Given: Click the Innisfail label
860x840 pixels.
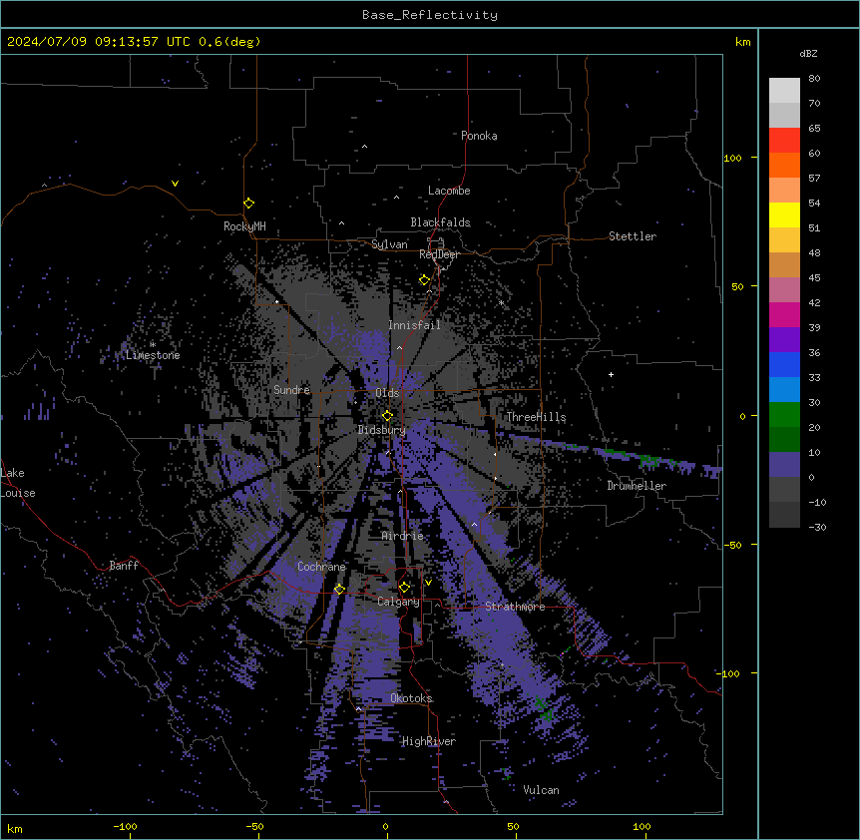Looking at the screenshot, I should tap(415, 325).
